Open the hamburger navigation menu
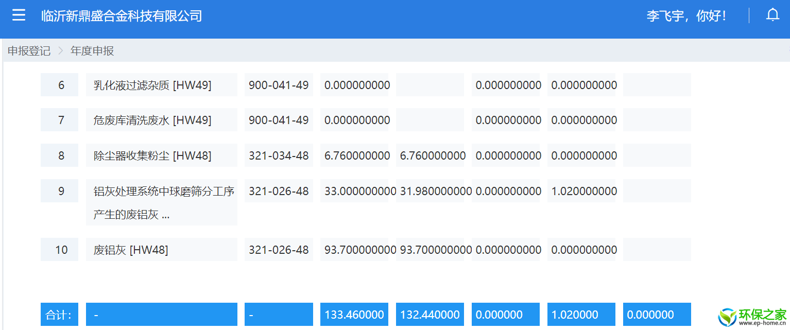The image size is (790, 330). point(19,15)
